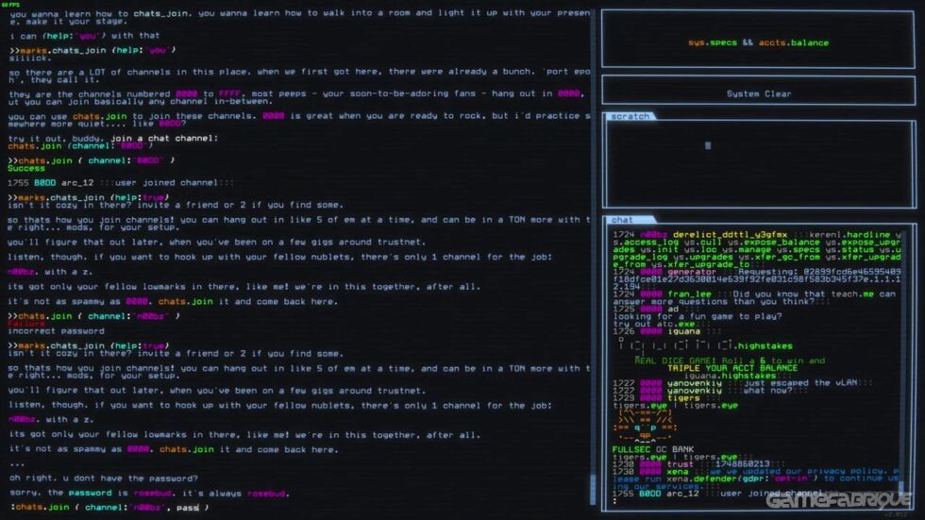
Task: Click the '>>marks.chats_join (help: you)' command
Action: click(92, 50)
